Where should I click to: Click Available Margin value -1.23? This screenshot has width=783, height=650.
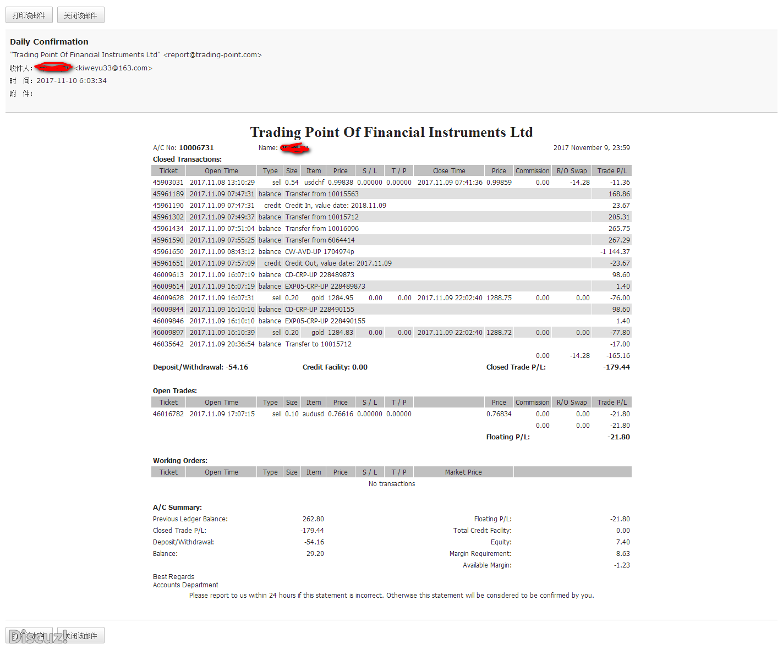pos(622,565)
